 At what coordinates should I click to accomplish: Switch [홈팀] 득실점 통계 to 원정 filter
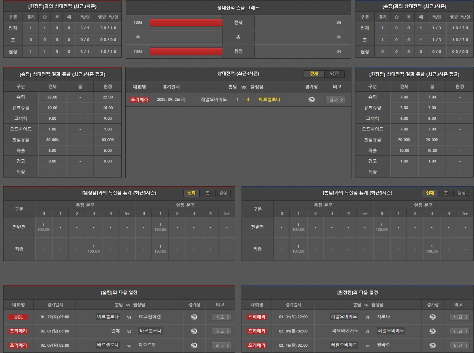click(461, 193)
